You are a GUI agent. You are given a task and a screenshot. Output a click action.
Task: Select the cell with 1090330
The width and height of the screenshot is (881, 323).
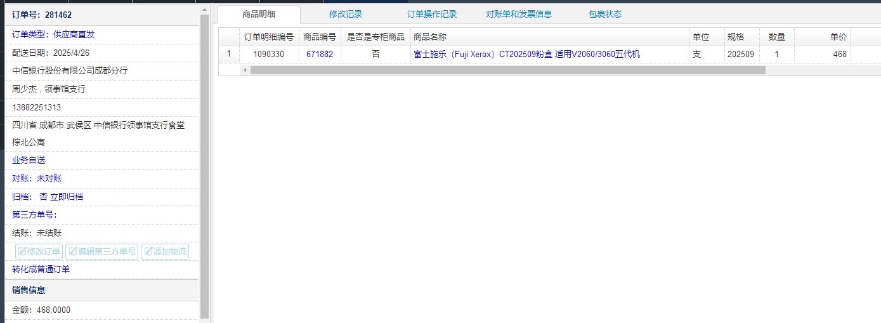pyautogui.click(x=269, y=55)
